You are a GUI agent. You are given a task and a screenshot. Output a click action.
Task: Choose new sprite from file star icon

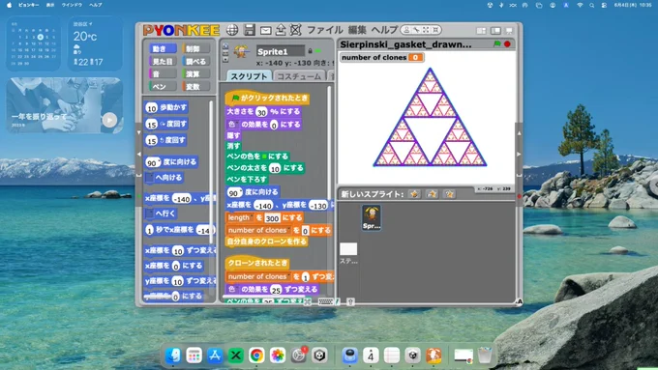pyautogui.click(x=432, y=194)
